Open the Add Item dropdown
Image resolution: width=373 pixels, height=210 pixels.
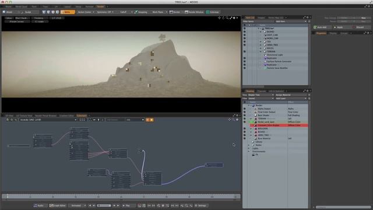(291, 22)
